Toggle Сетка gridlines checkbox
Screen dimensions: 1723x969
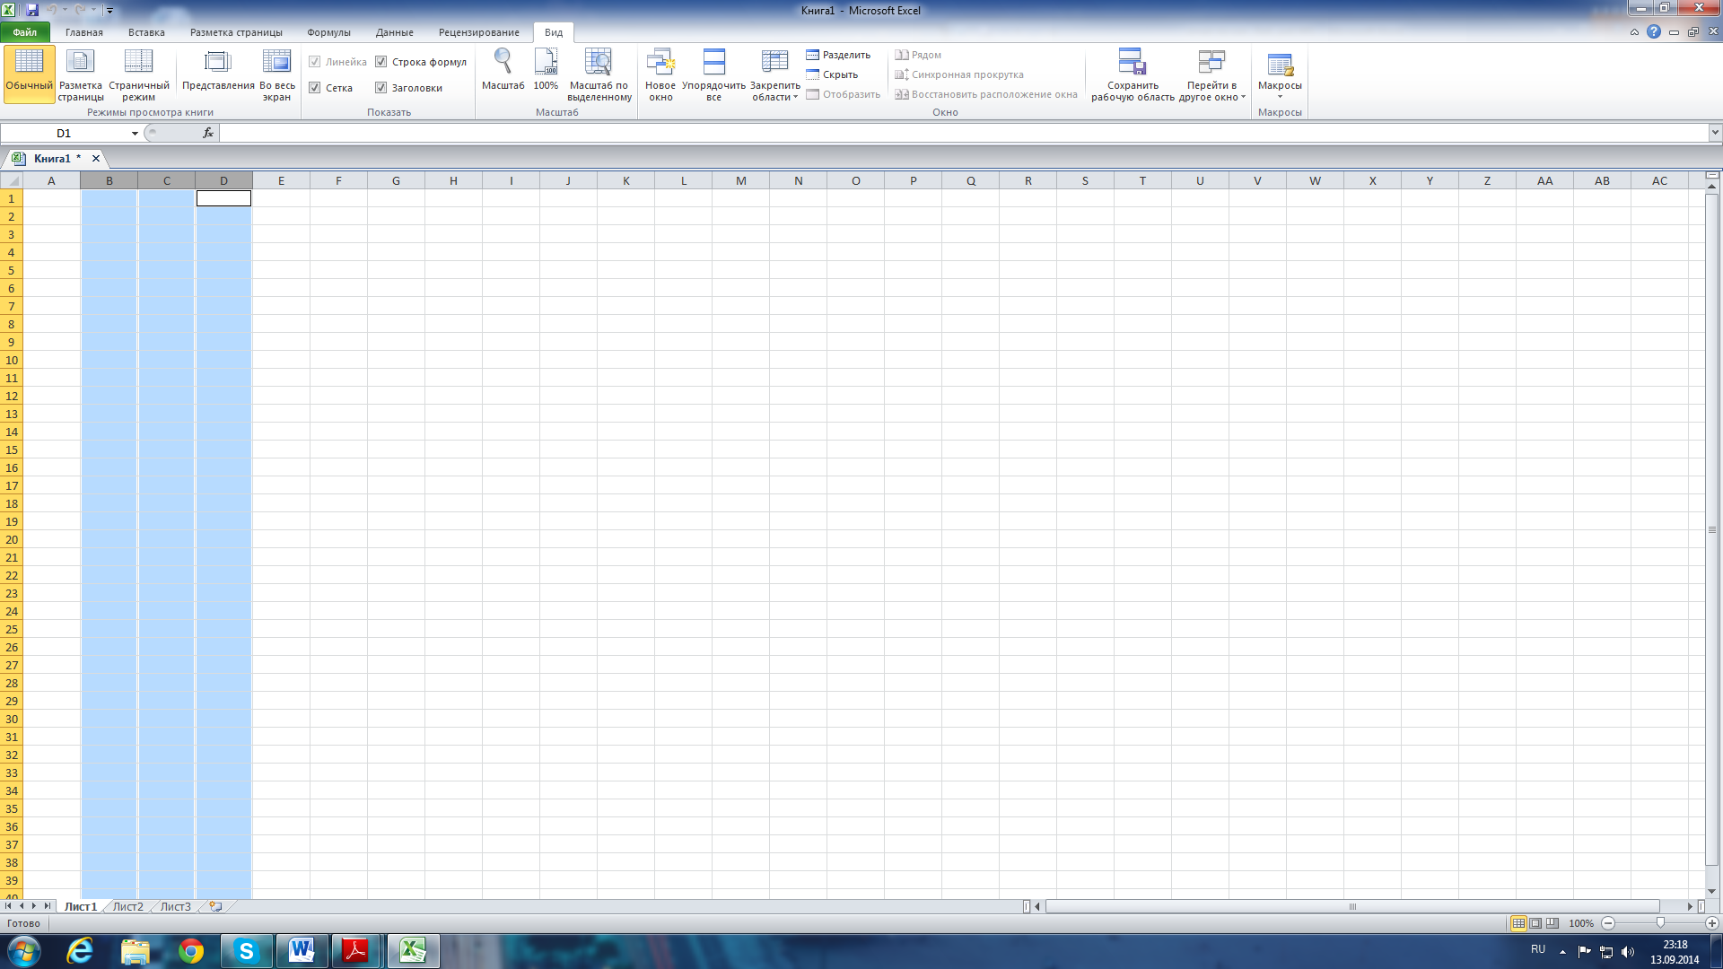tap(315, 88)
